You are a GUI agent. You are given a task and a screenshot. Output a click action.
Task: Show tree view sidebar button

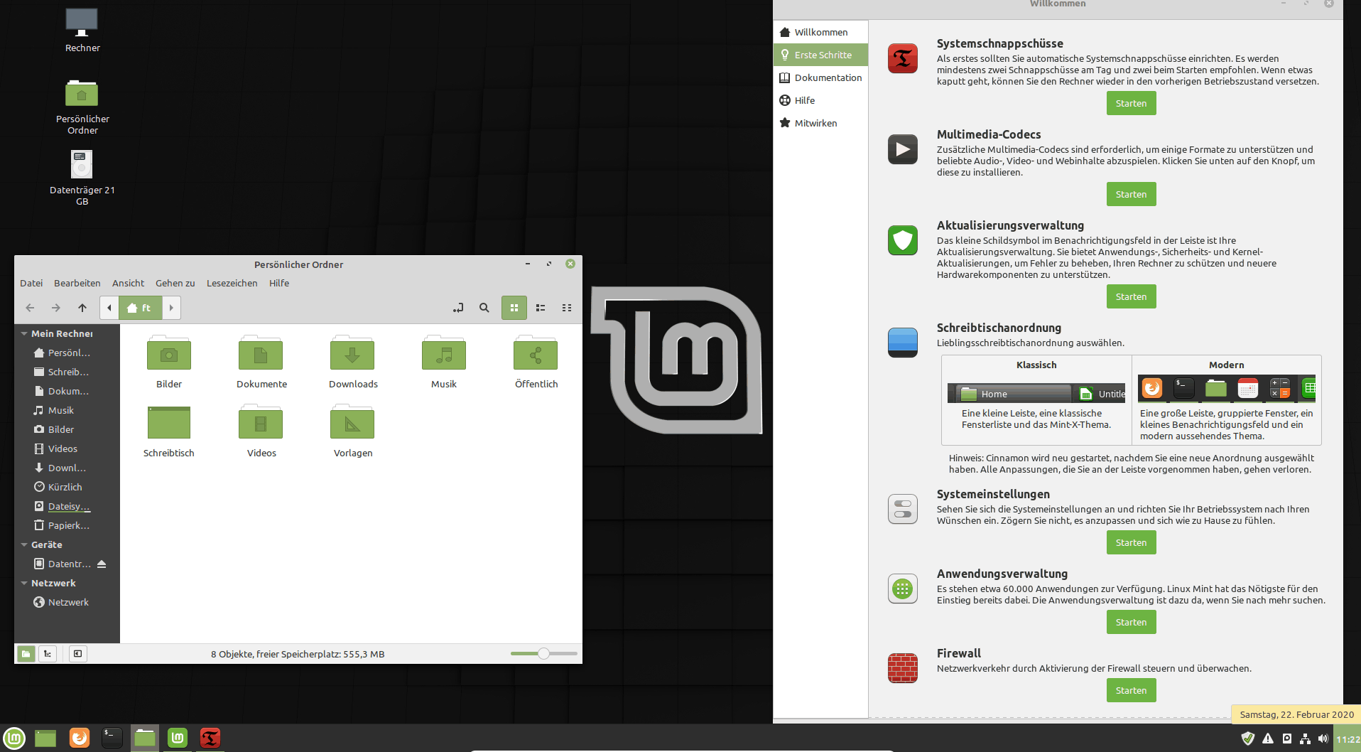click(x=48, y=653)
